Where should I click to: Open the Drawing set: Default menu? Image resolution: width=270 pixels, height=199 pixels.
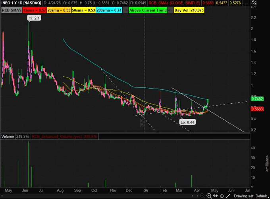[251, 196]
